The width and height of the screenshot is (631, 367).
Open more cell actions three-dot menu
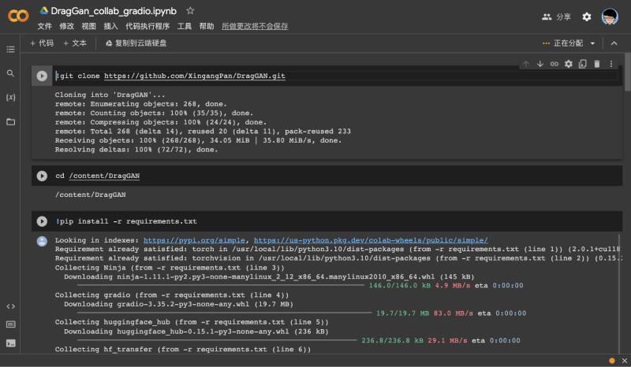point(610,64)
